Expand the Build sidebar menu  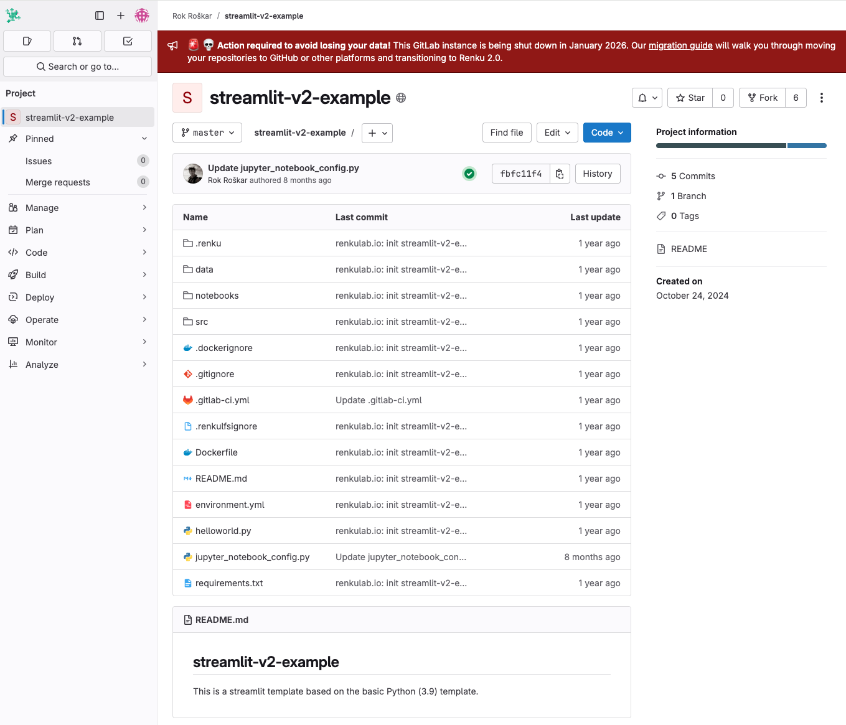point(78,275)
